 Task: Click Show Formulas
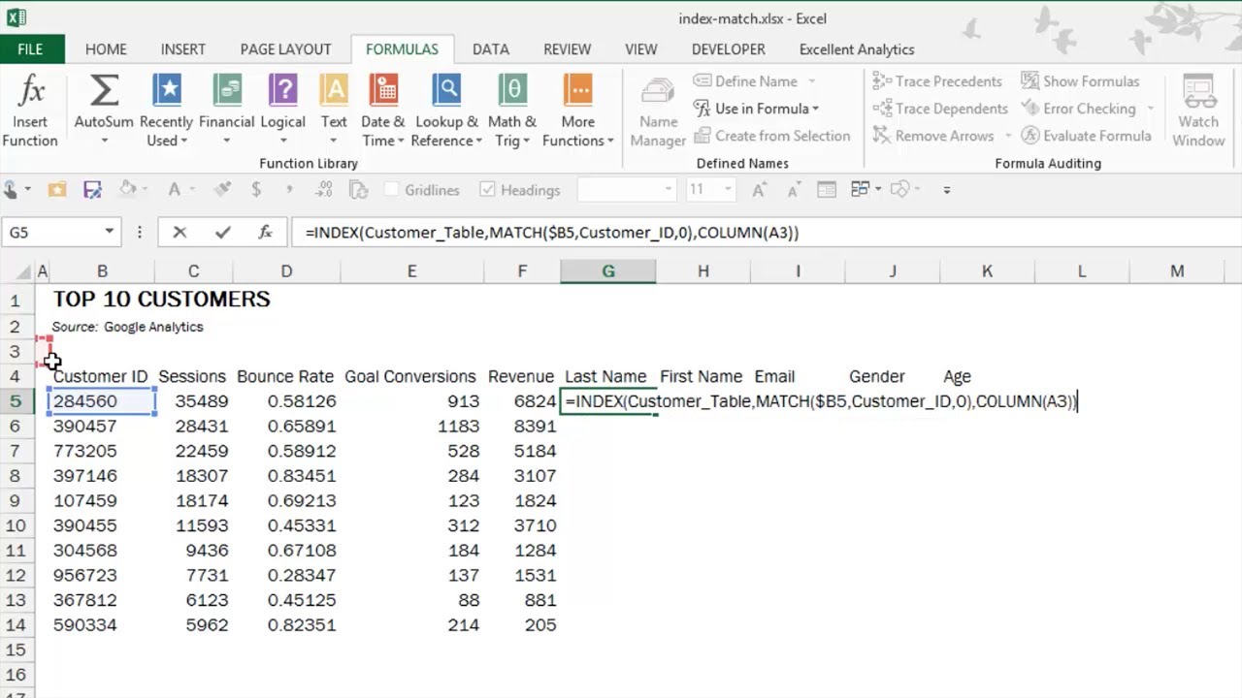(1080, 81)
